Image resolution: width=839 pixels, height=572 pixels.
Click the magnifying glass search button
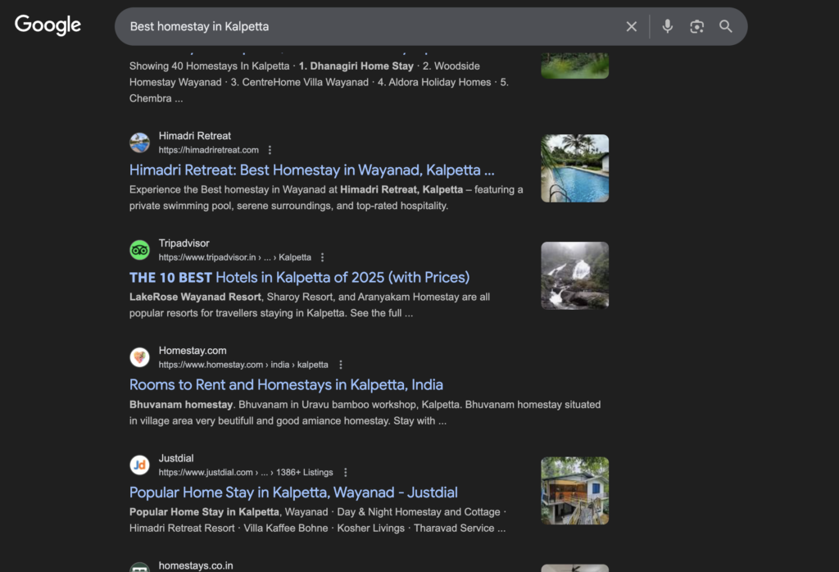coord(726,26)
